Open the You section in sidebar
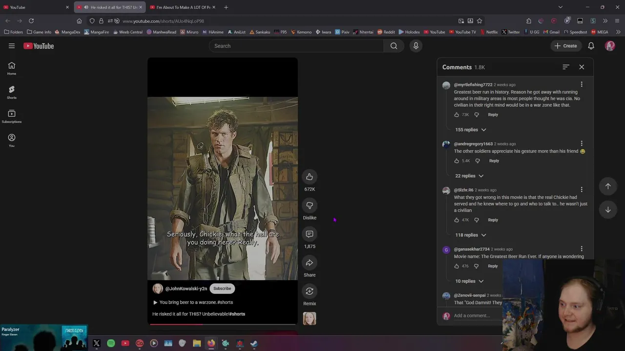Screen dimensions: 625x351 pyautogui.click(x=12, y=140)
